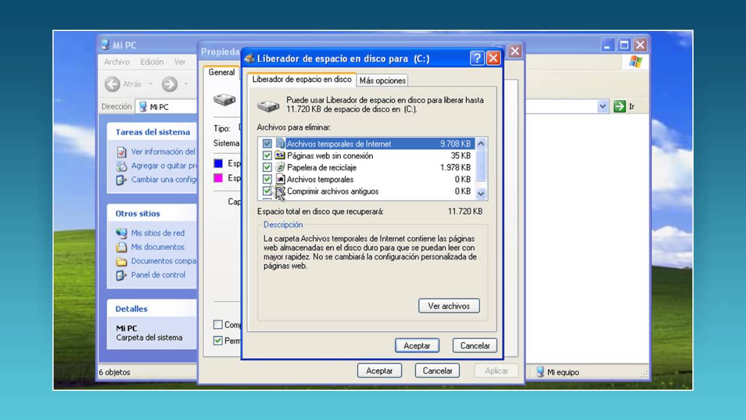This screenshot has height=420, width=746.
Task: Click Aceptar in Liberador de espacio dialog
Action: click(x=417, y=345)
